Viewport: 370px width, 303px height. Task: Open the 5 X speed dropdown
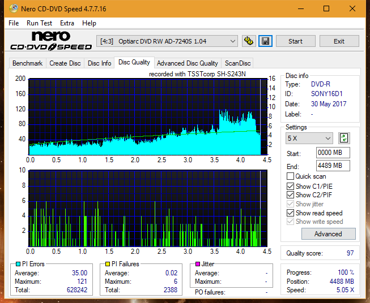[309, 138]
